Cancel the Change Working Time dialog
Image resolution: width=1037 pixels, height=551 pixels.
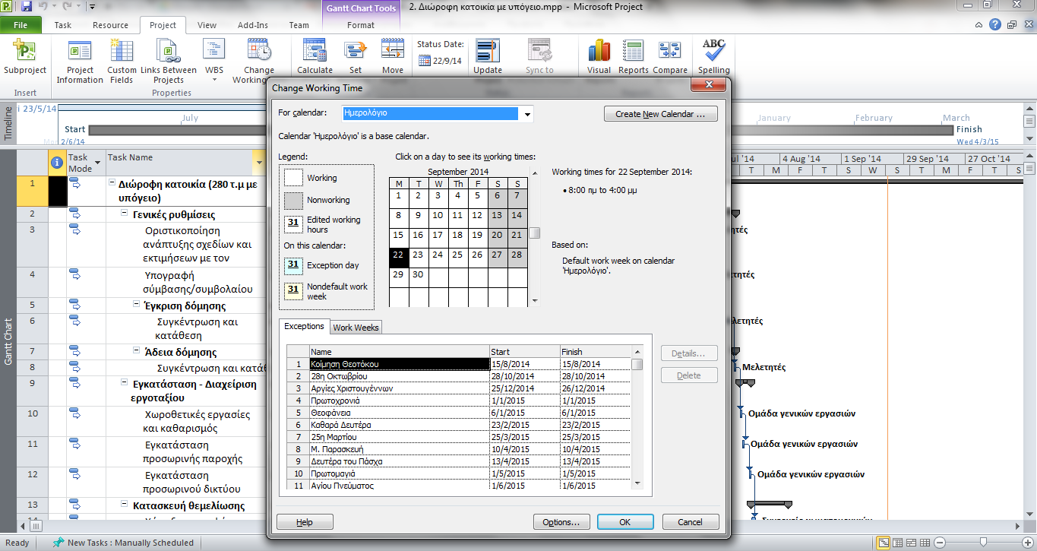[691, 522]
